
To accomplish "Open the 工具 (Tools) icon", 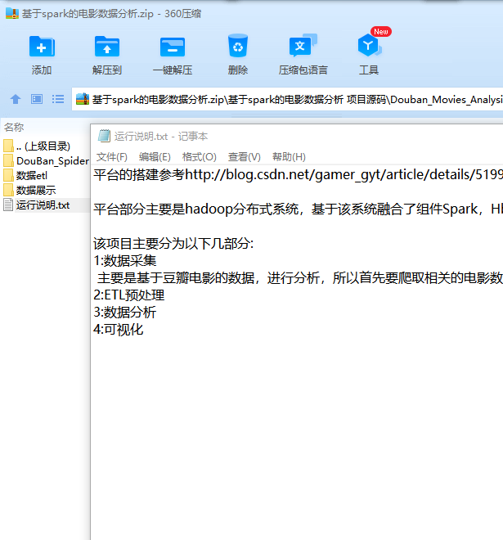I will click(370, 45).
